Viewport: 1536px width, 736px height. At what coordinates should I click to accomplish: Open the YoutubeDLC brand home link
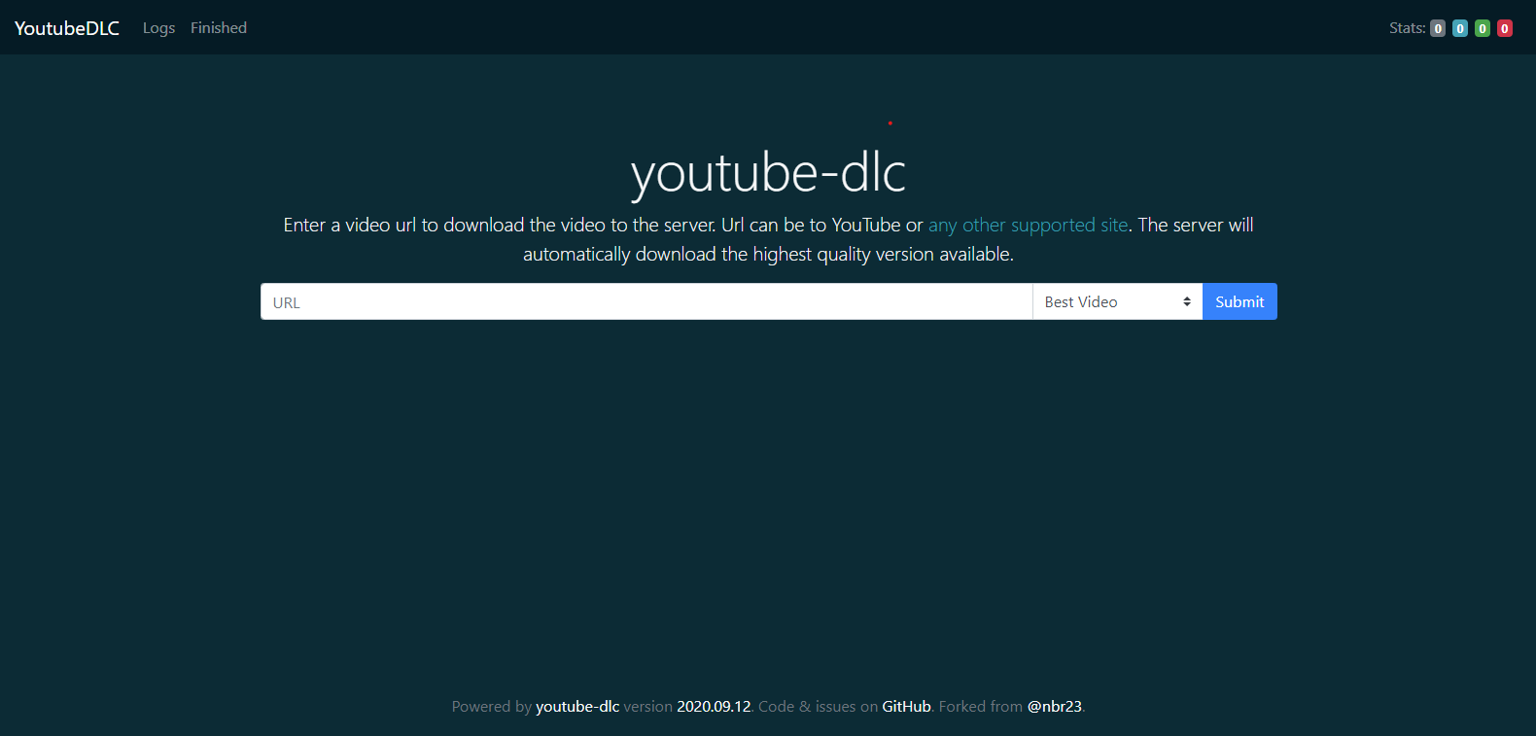point(67,28)
